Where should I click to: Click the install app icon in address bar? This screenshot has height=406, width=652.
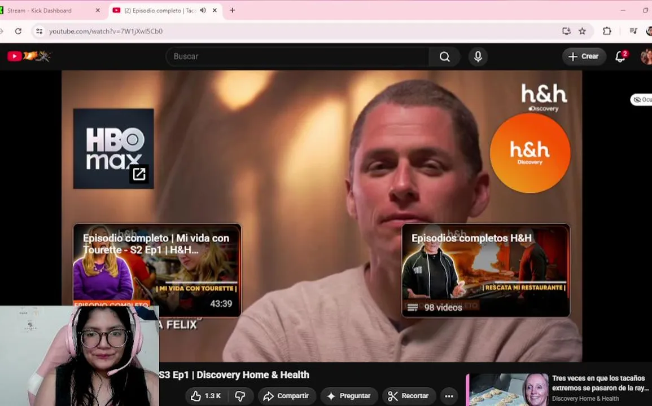click(566, 31)
